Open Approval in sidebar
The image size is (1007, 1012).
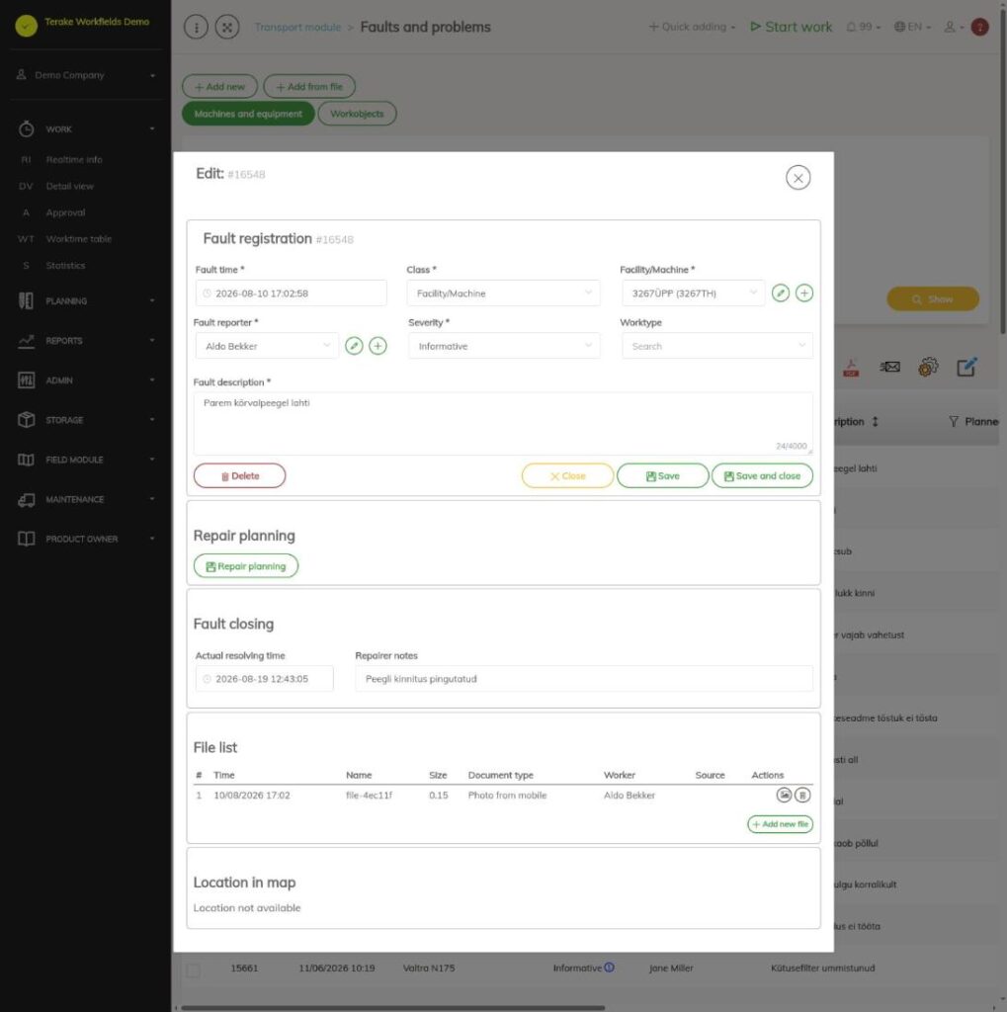[65, 212]
